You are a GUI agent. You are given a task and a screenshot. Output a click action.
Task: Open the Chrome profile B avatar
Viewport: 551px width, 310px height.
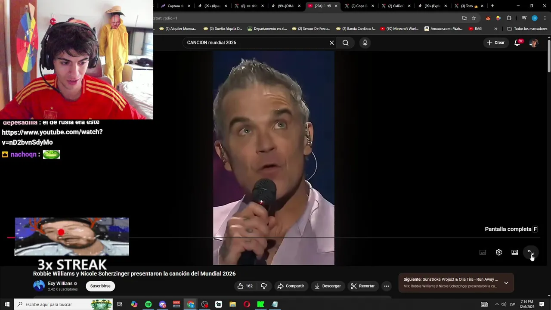tap(534, 18)
